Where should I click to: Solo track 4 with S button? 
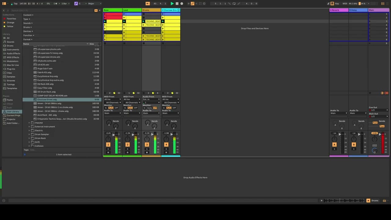(166, 149)
